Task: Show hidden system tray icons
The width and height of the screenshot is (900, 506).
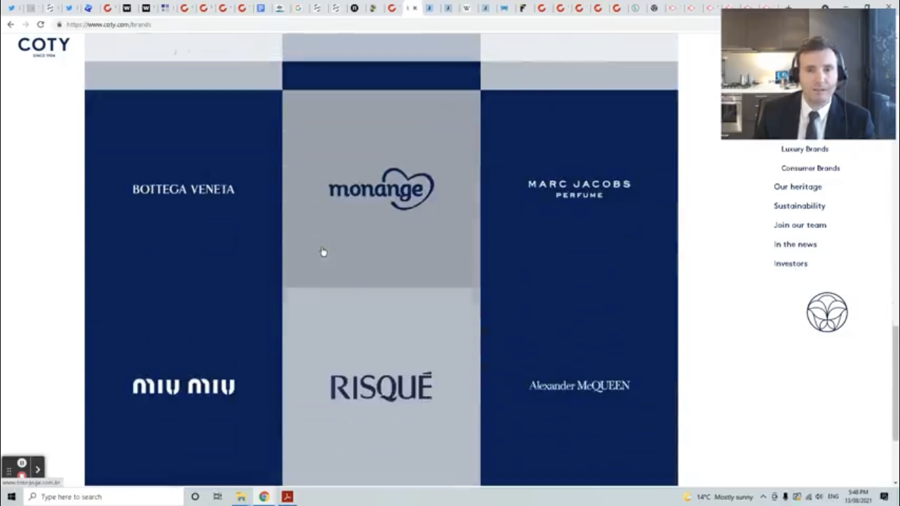Action: [763, 497]
